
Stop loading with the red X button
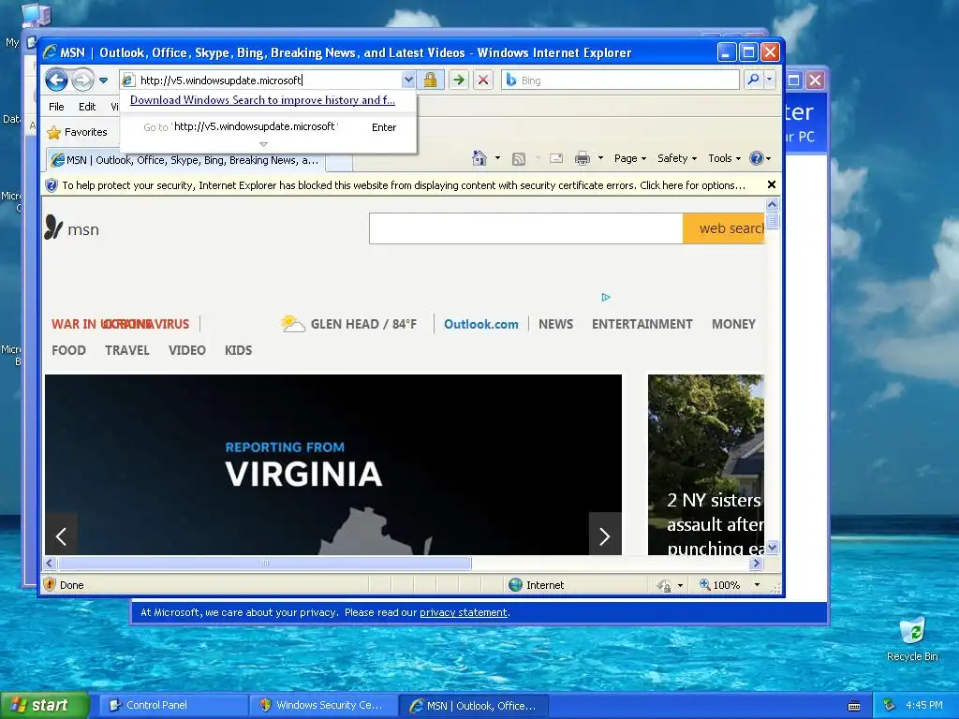[x=483, y=80]
